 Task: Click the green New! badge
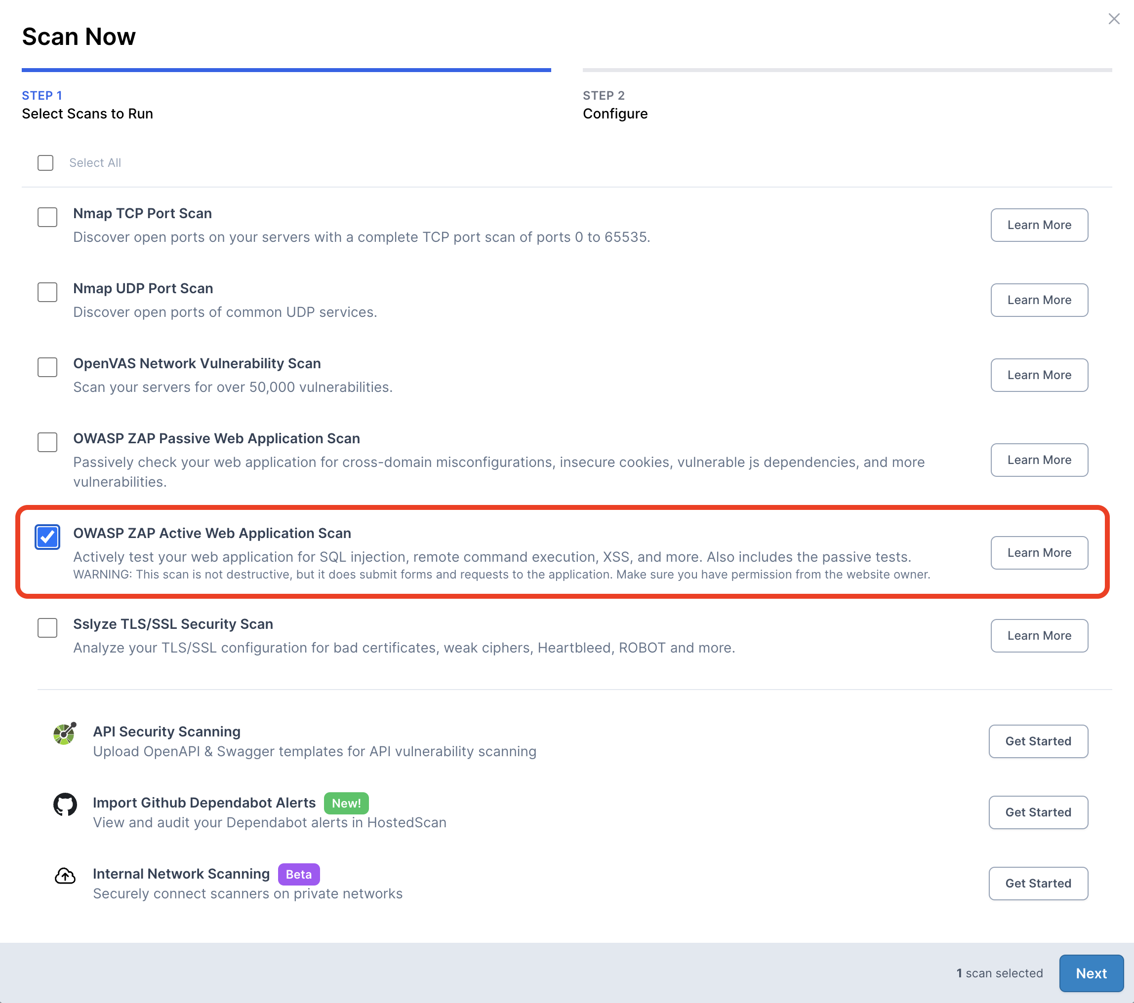pyautogui.click(x=346, y=803)
